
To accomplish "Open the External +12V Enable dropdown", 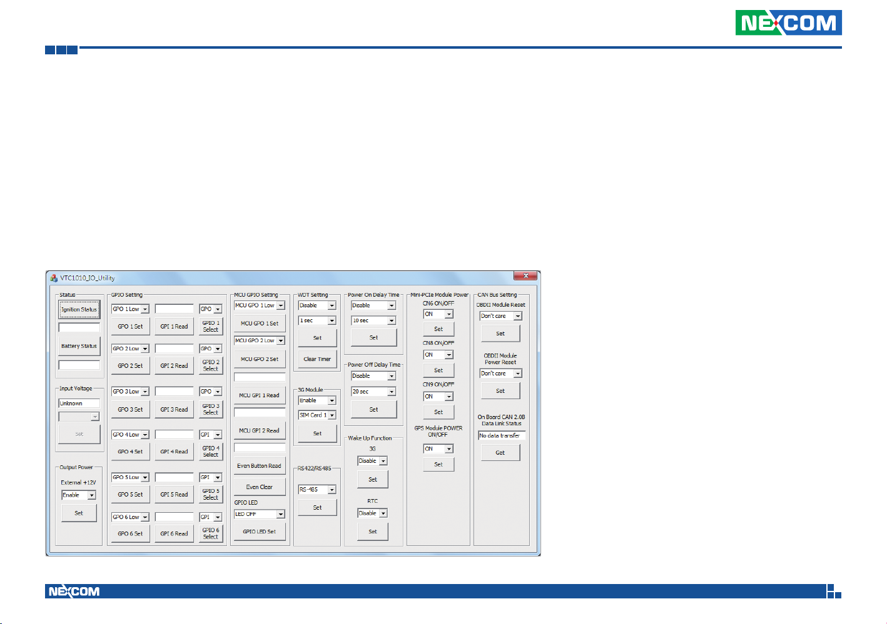I will click(x=79, y=495).
